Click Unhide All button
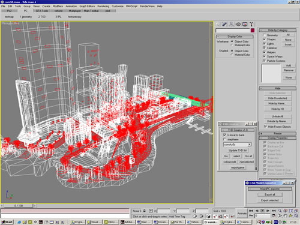This screenshot has height=225, width=300. click(x=278, y=116)
